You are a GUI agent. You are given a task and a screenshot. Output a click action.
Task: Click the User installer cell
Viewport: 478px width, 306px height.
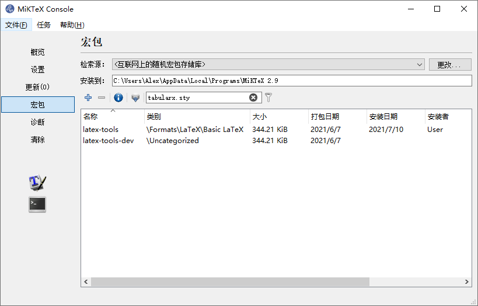tap(435, 130)
